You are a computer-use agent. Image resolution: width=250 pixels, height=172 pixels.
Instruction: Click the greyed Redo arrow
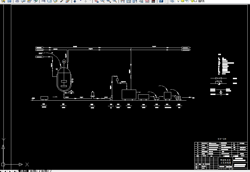coord(86,1)
